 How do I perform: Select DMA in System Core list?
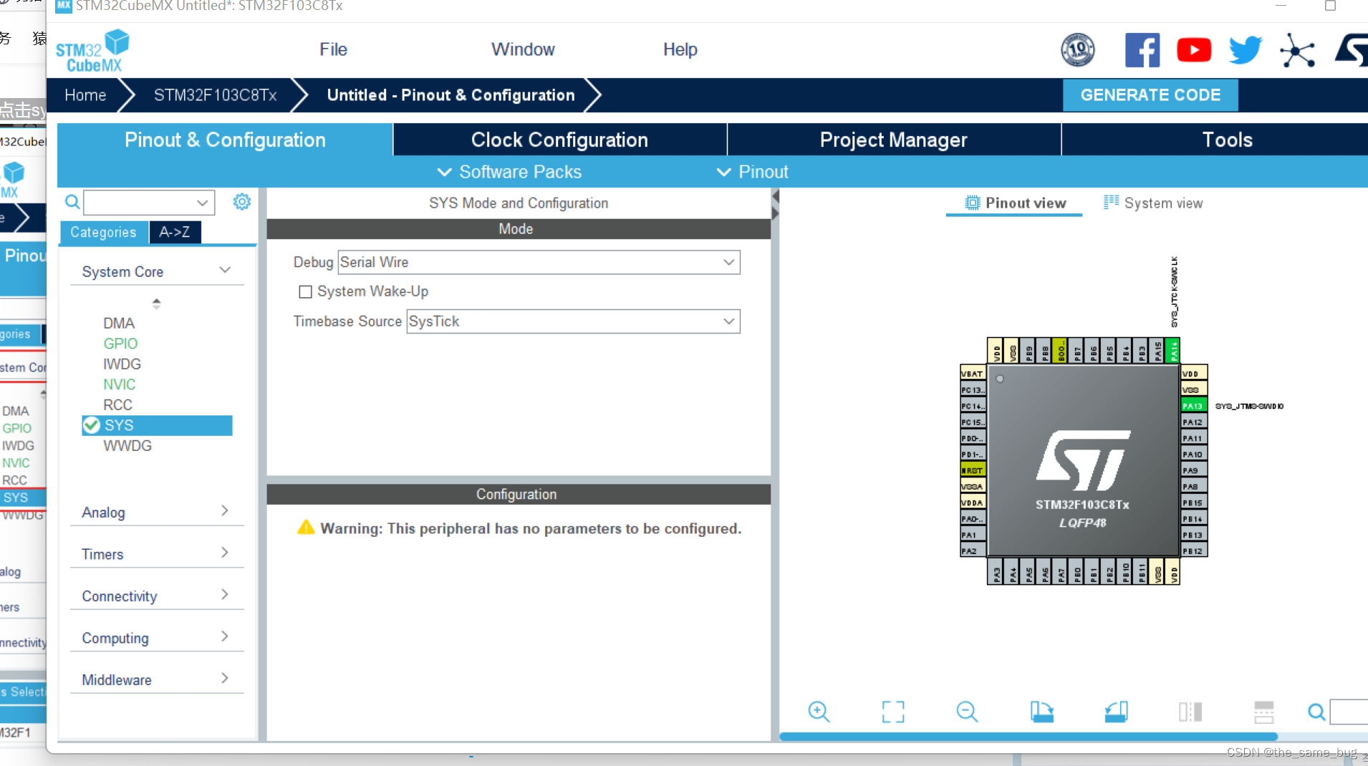(119, 323)
